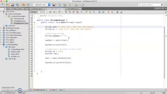Open the browser selection dropdown arrow
This screenshot has width=167, height=94.
[56, 5]
